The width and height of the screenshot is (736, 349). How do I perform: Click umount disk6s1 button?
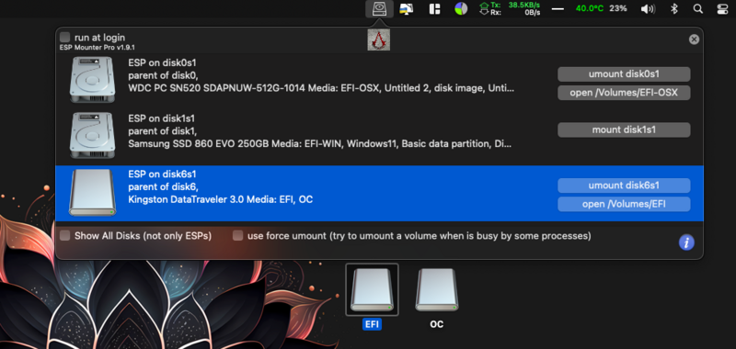pyautogui.click(x=624, y=186)
